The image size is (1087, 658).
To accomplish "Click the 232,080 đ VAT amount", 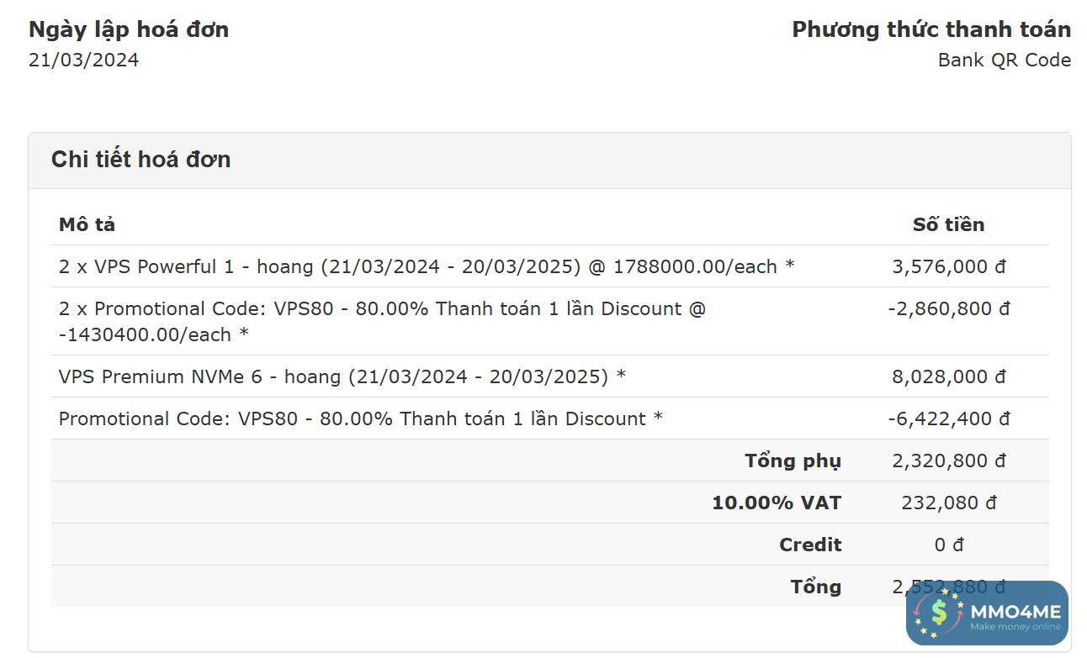I will point(948,503).
